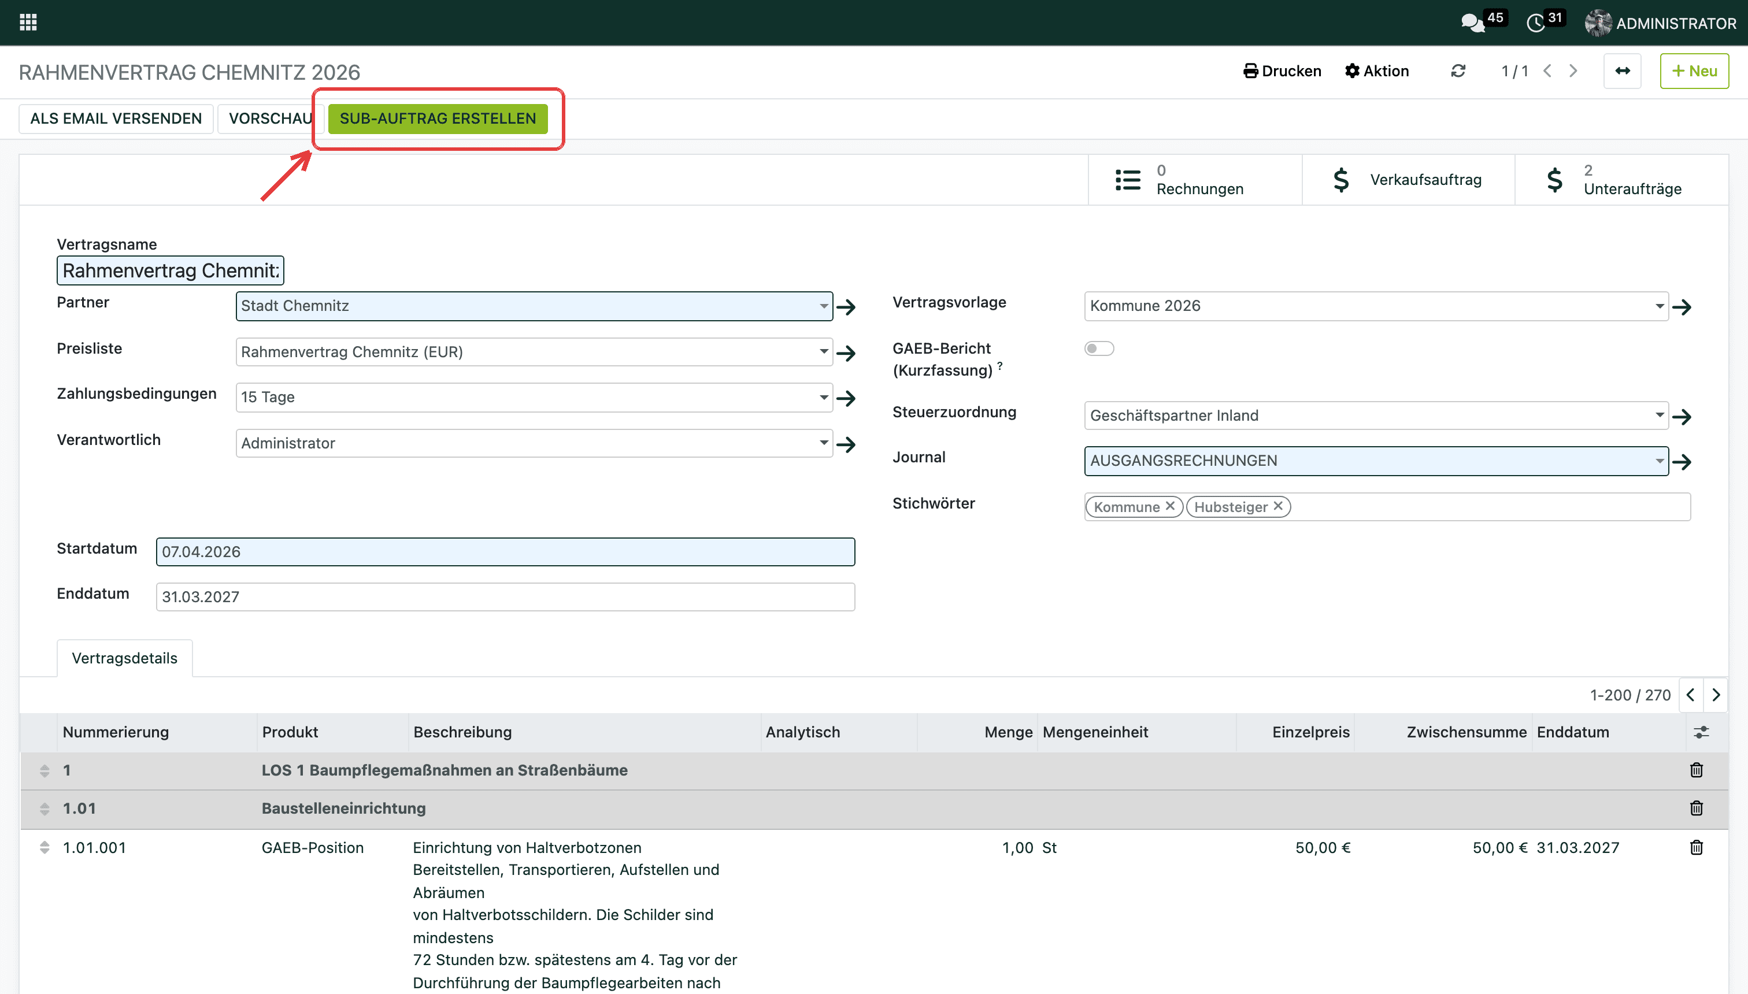Viewport: 1748px width, 994px height.
Task: Open the Aktion menu
Action: (1376, 71)
